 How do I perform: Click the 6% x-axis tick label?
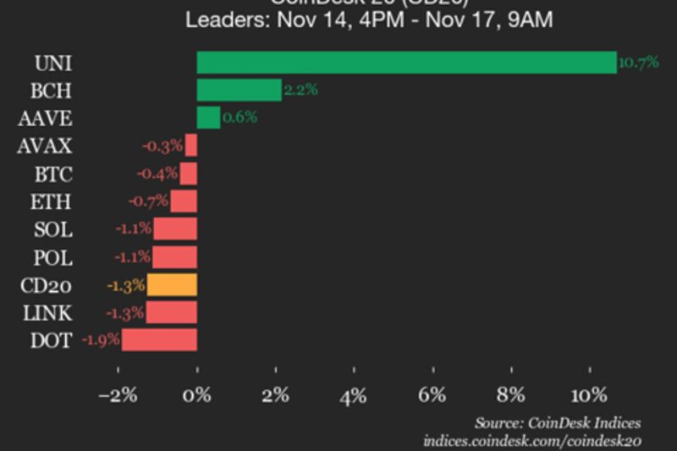pyautogui.click(x=432, y=395)
